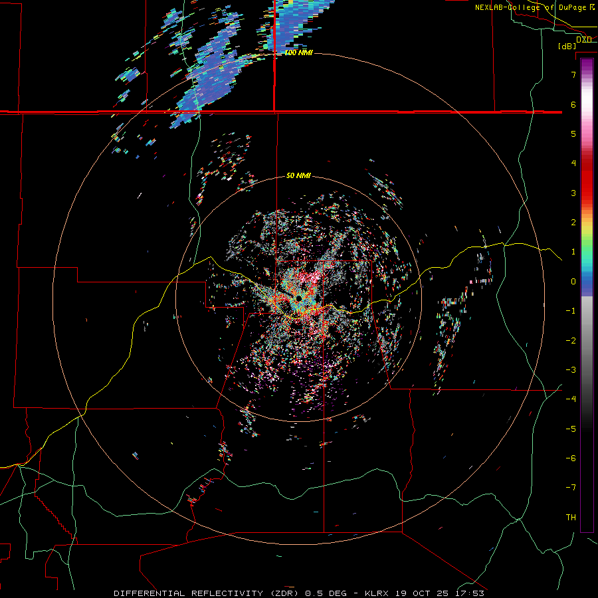Click the 4 dB scale label
This screenshot has height=598, width=598.
pyautogui.click(x=573, y=163)
